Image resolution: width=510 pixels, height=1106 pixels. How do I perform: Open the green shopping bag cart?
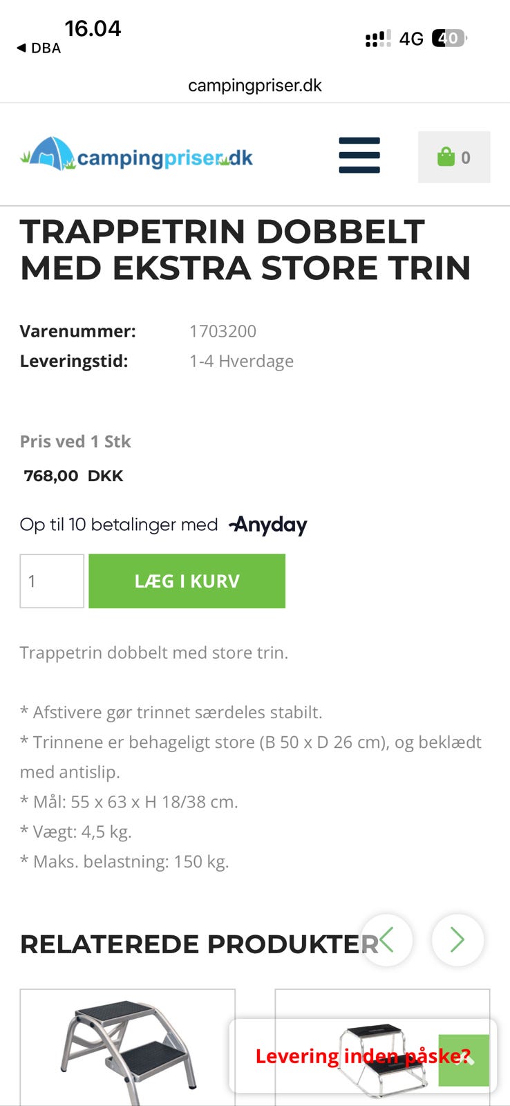pyautogui.click(x=453, y=157)
